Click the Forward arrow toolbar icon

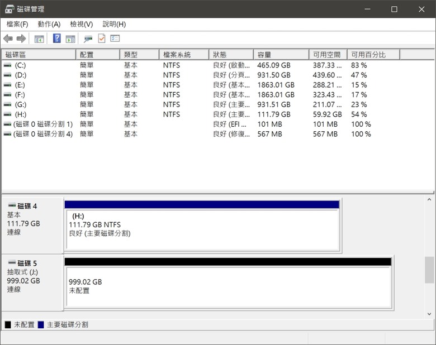click(21, 39)
